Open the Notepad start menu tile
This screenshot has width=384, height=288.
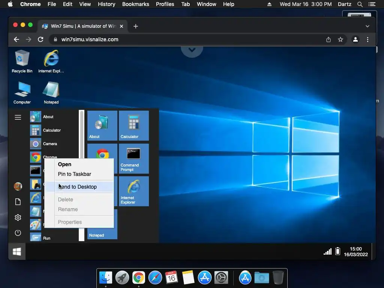pyautogui.click(x=102, y=232)
